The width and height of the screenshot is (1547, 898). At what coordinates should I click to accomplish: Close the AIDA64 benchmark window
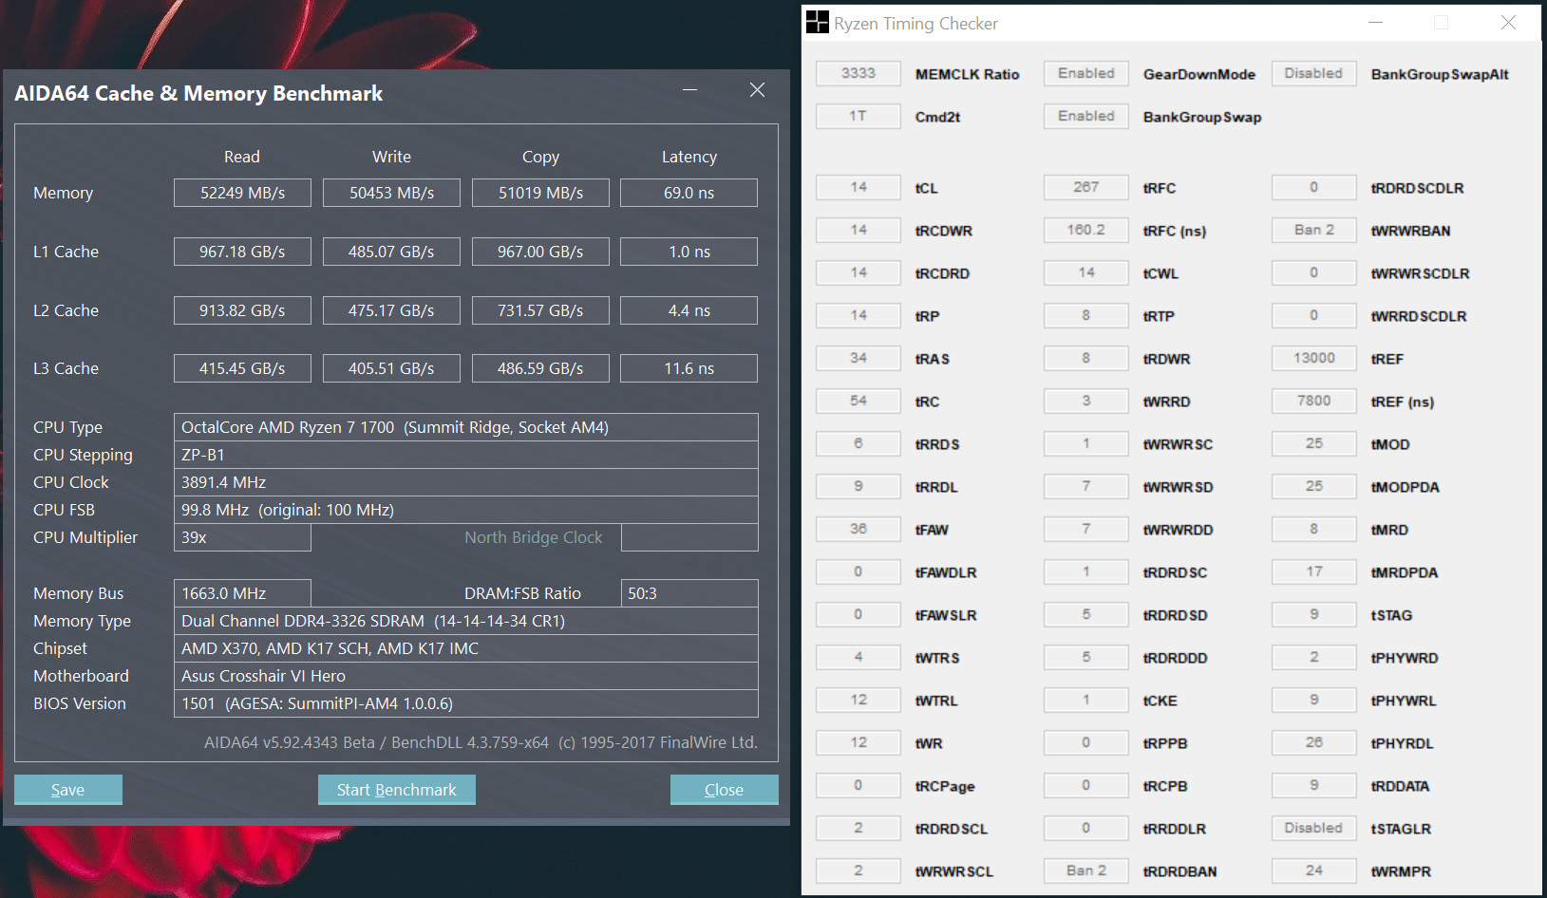coord(757,90)
